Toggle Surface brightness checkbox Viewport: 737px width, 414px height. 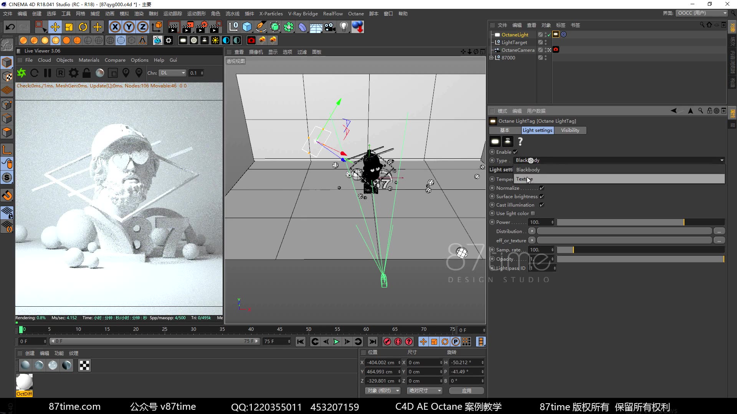542,196
